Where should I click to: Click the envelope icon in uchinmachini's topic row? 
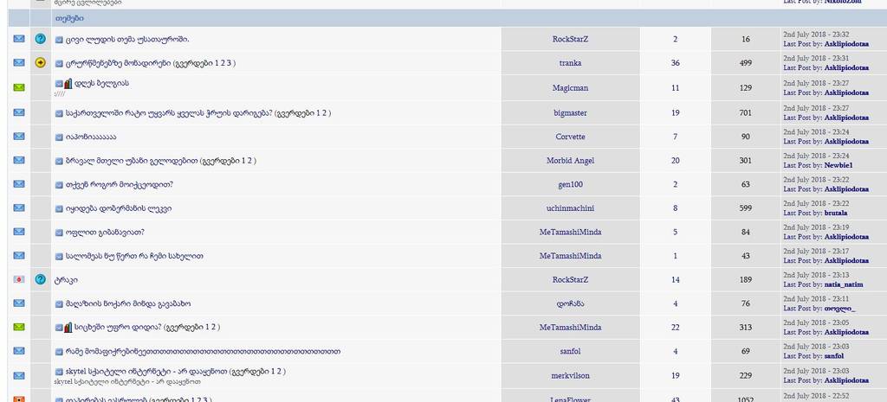[x=19, y=207]
